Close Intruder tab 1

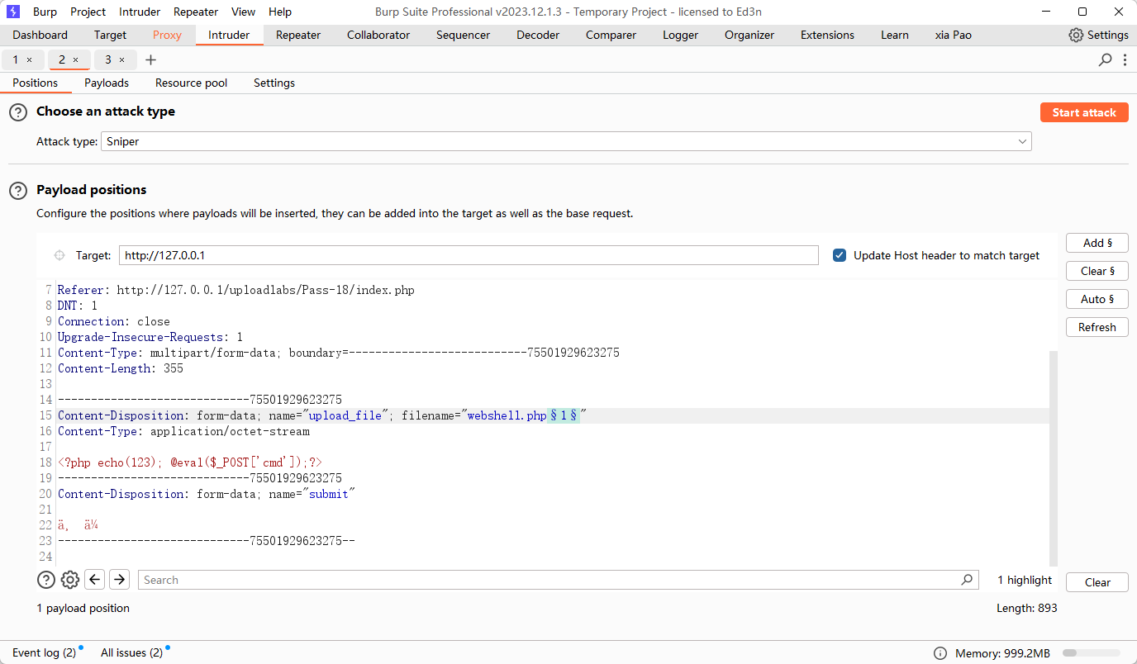[30, 59]
